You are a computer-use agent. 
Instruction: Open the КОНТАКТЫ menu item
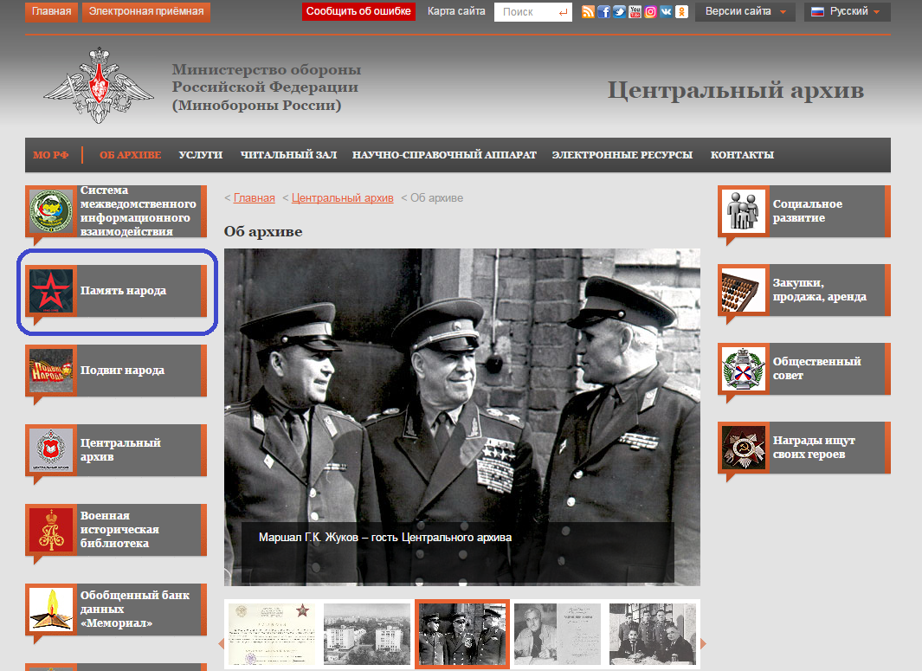click(x=742, y=155)
